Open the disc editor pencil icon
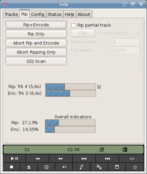The width and height of the screenshot is (147, 174). (81, 167)
